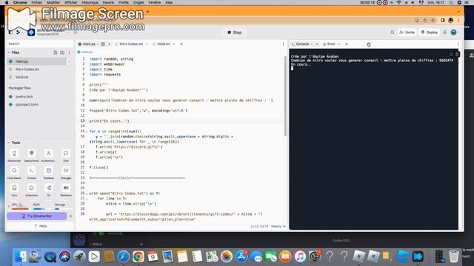The image size is (474, 266).
Task: Switch to the Valid.txt editor tab
Action: coord(163,44)
